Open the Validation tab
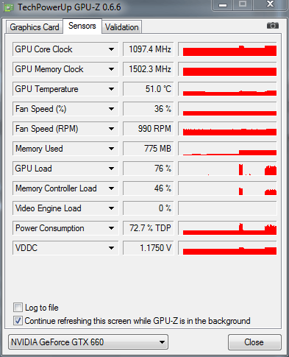This screenshot has height=357, width=289. coord(122,27)
